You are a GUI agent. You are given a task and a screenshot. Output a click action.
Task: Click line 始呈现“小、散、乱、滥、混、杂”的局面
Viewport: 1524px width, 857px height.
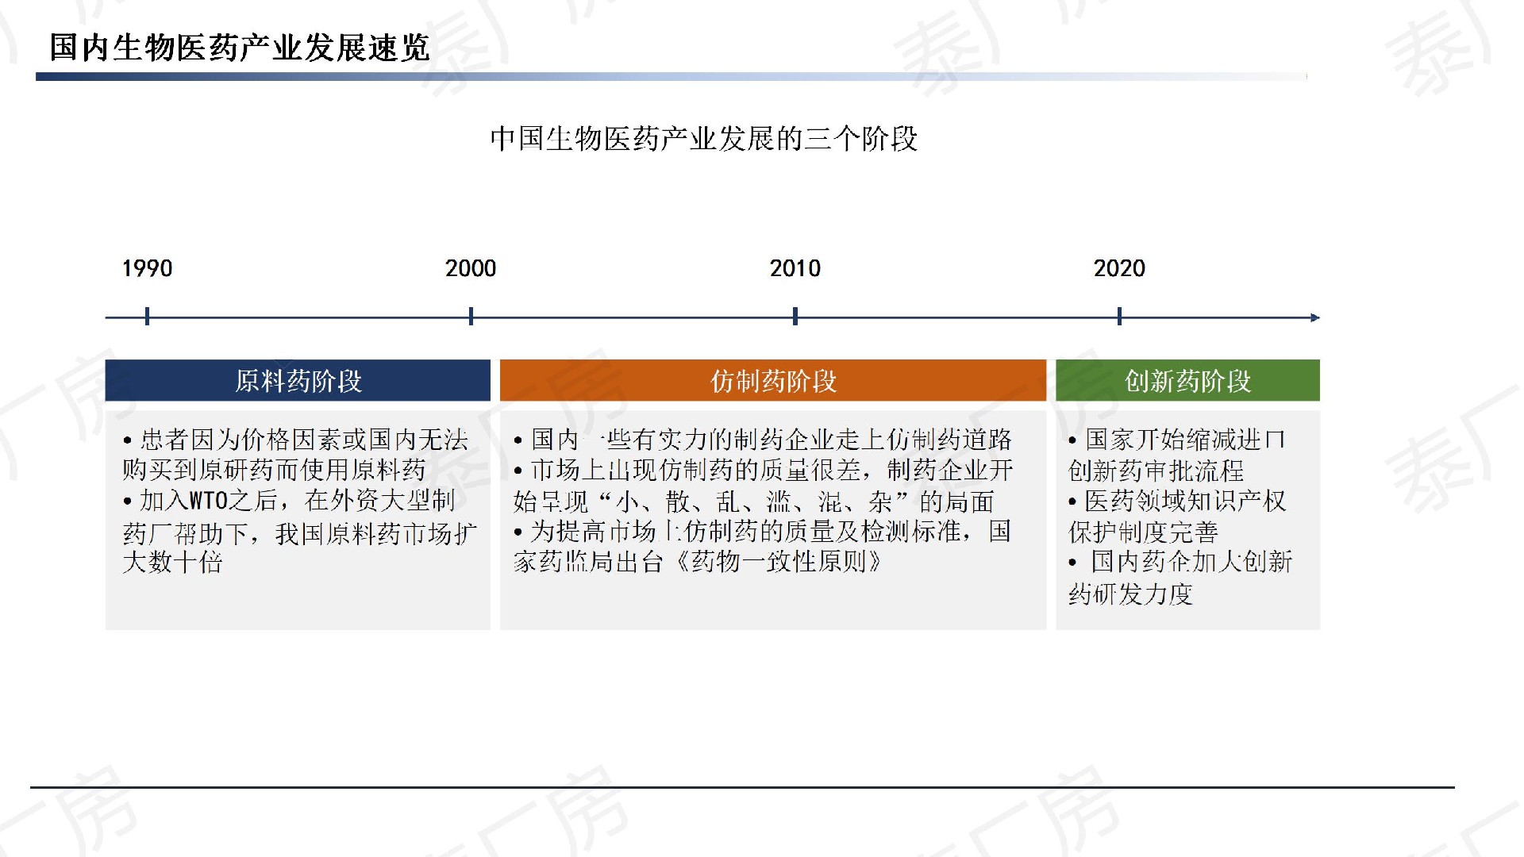pyautogui.click(x=753, y=502)
